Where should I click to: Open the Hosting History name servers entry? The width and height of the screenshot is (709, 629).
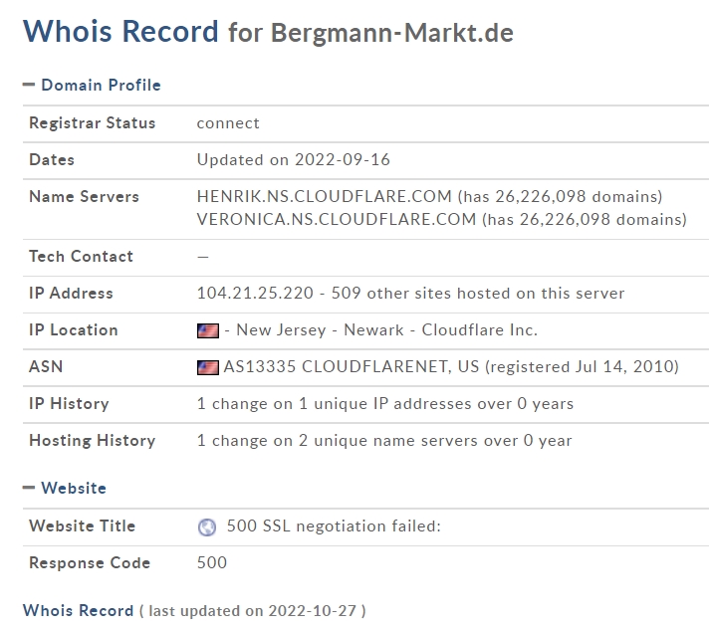(x=384, y=441)
